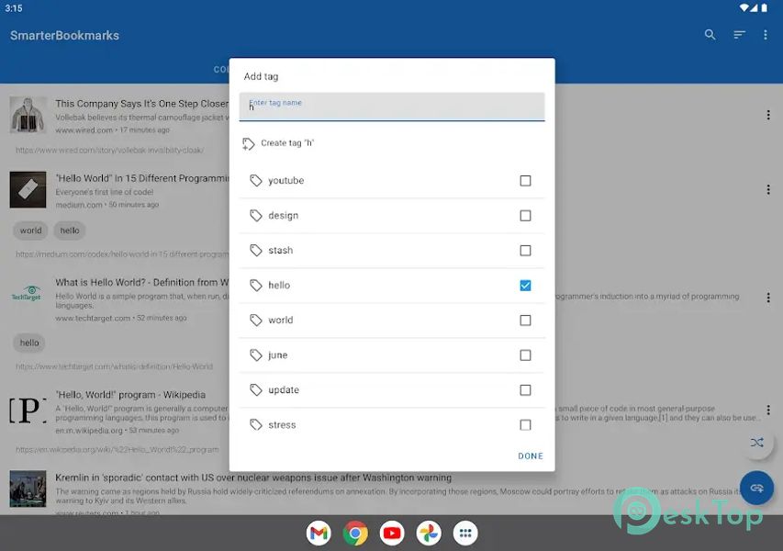Click the 'design' tag label
Screen dimensions: 783x551
tap(283, 215)
